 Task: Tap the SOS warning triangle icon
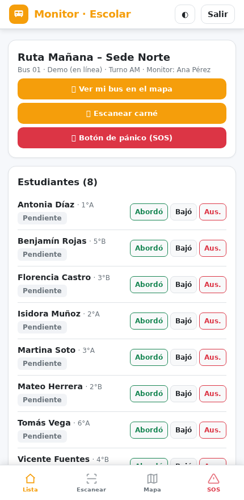point(213,478)
